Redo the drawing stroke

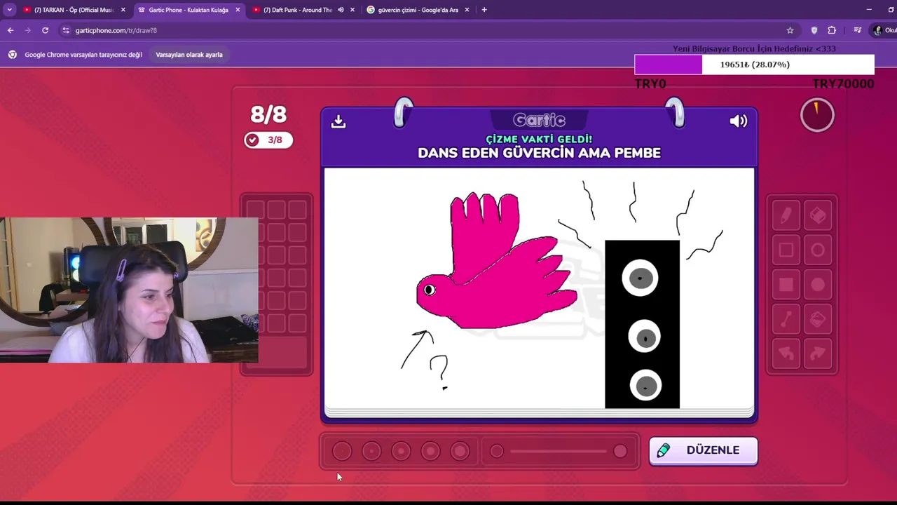(x=818, y=354)
